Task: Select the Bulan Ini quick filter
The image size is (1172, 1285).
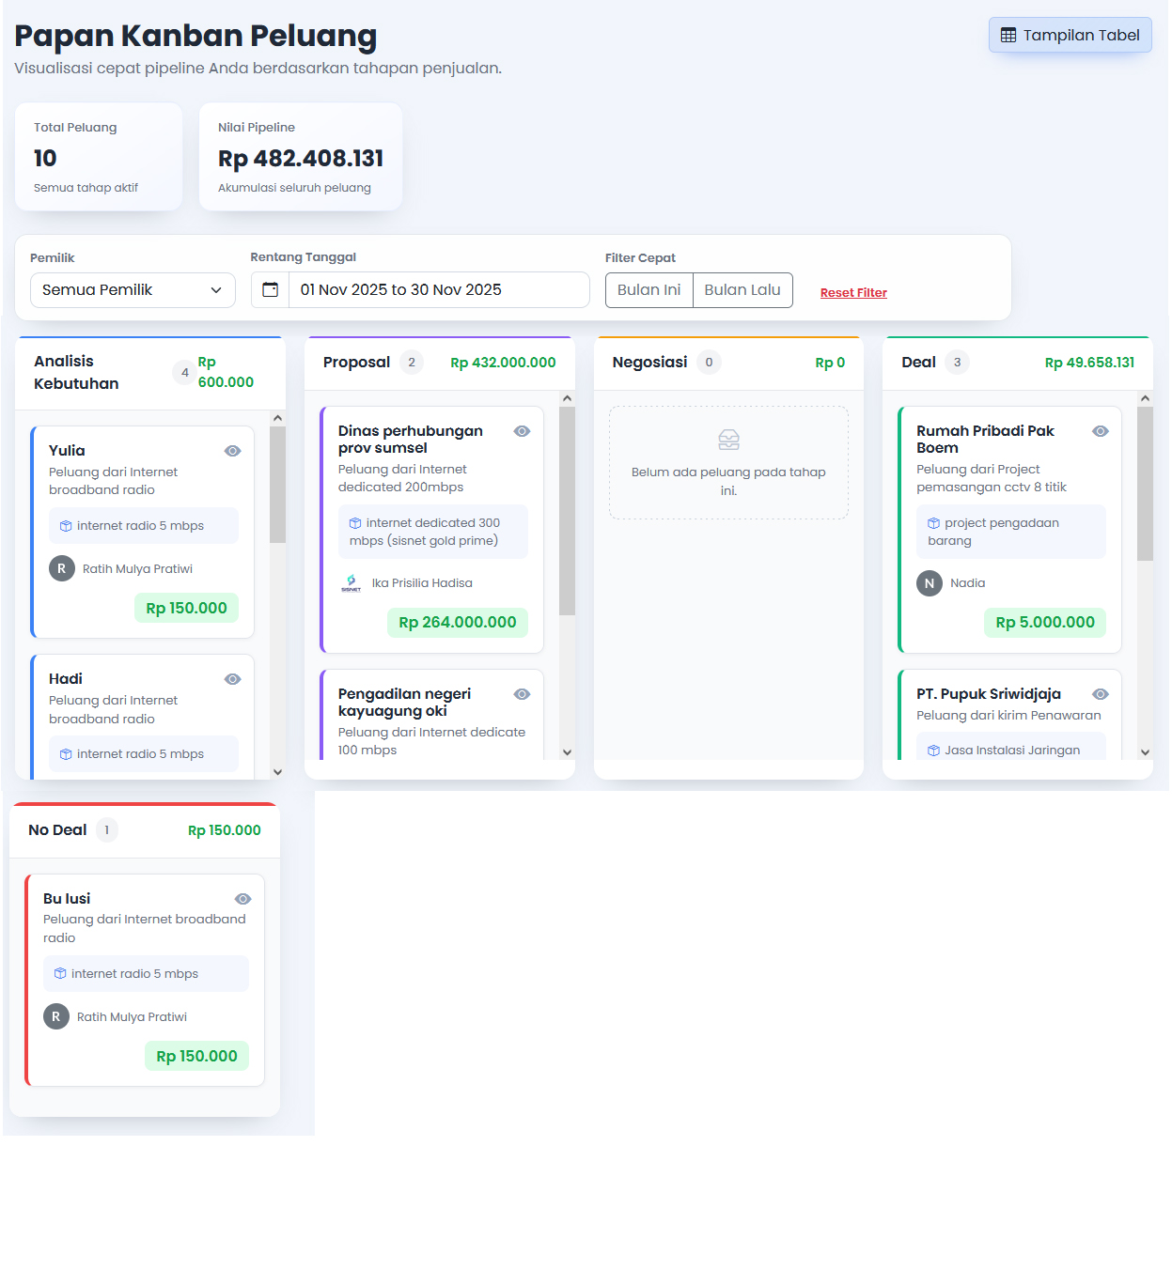Action: 649,290
